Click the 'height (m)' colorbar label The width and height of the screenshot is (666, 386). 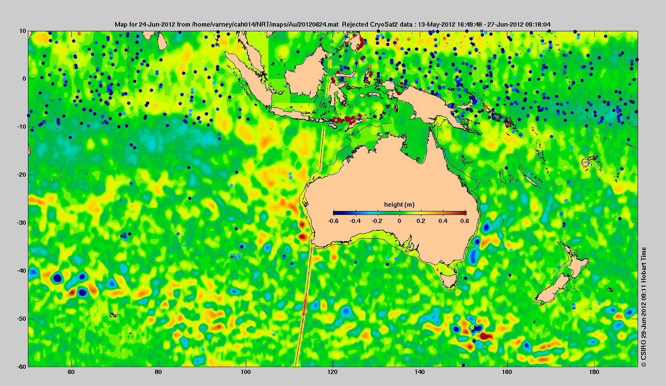pyautogui.click(x=399, y=205)
